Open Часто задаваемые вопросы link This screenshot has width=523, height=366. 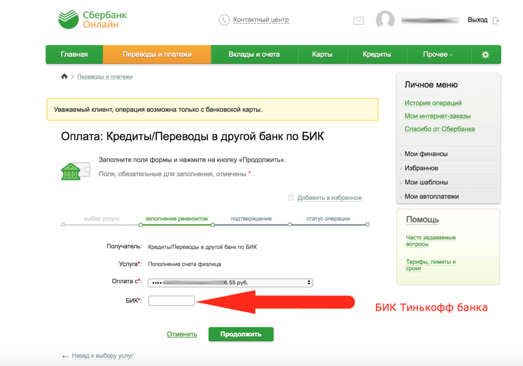pos(431,241)
